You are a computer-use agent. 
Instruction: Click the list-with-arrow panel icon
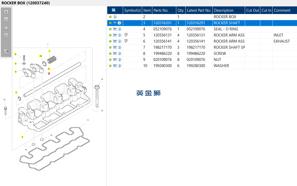pos(6,51)
